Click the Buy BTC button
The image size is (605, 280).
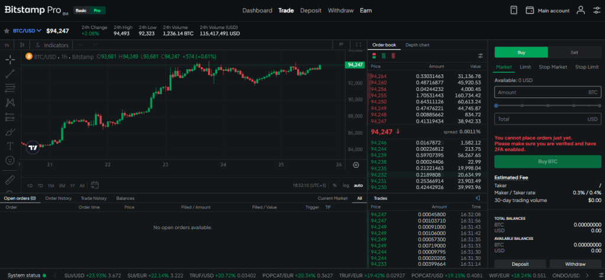click(548, 162)
